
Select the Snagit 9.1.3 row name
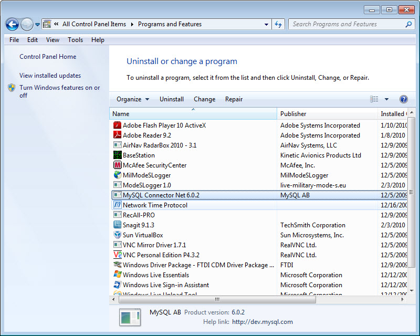coord(139,225)
